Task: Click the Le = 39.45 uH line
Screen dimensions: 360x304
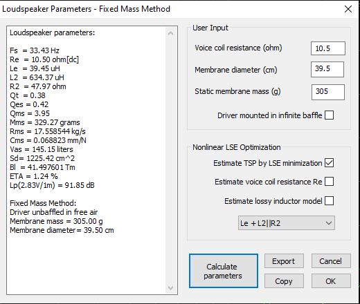Action: [x=35, y=68]
